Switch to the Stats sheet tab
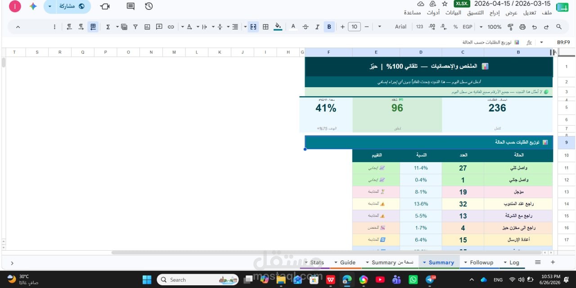Image resolution: width=576 pixels, height=288 pixels. coord(314,262)
